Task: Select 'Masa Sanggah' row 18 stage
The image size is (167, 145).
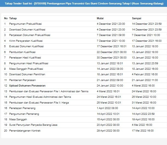Action: pyautogui.click(x=18, y=119)
